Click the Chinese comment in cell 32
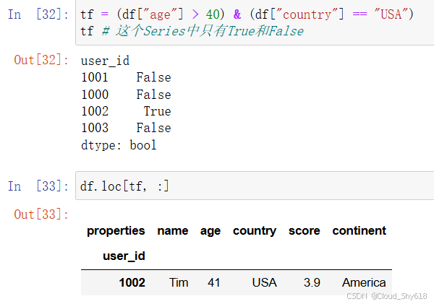This screenshot has width=434, height=304. coord(203,30)
